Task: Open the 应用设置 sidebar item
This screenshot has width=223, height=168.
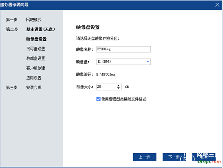Action: (34, 78)
